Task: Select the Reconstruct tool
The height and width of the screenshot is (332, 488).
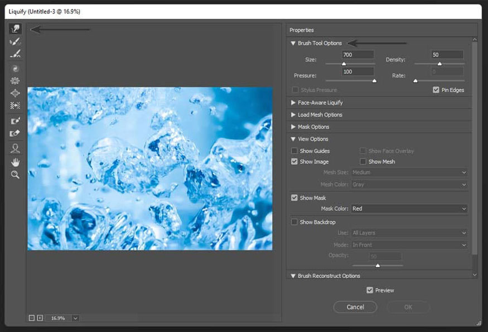Action: 15,41
